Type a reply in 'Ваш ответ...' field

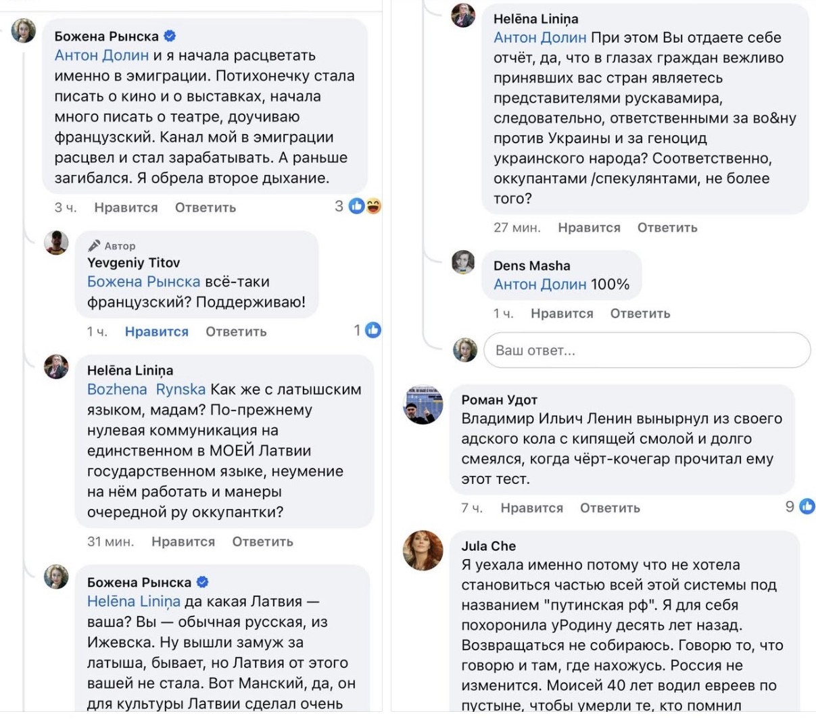[646, 350]
